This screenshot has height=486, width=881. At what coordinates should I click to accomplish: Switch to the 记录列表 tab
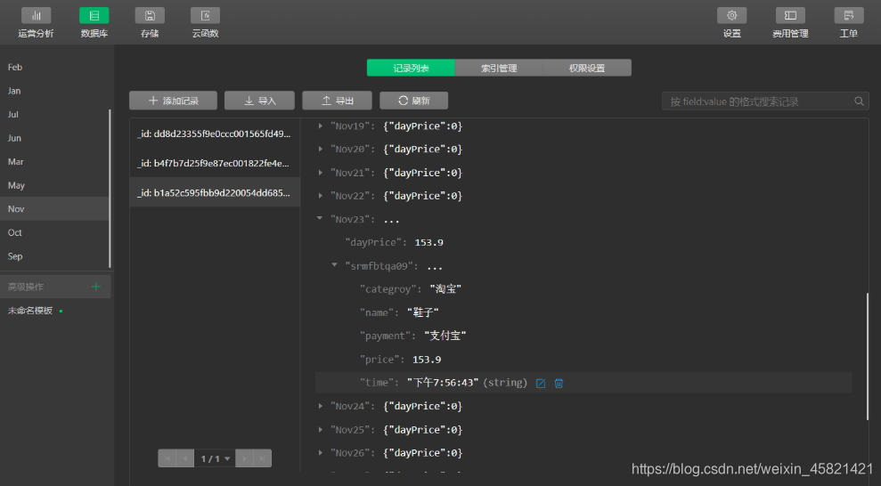coord(411,68)
